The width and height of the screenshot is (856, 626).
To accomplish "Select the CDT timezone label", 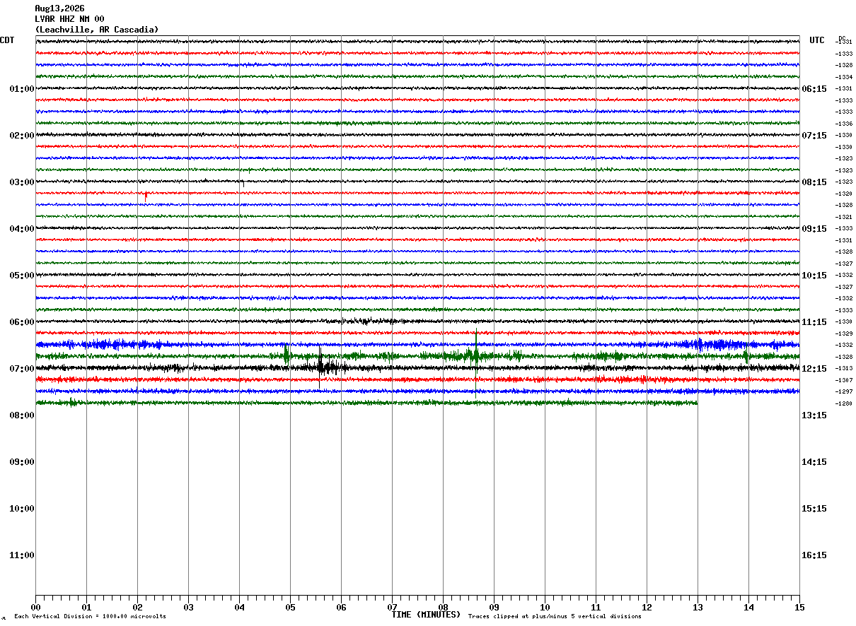I will tap(7, 40).
